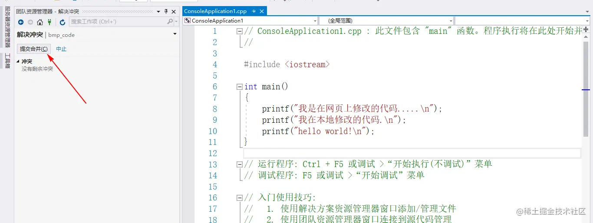This screenshot has height=223, width=593.
Task: Open the (全局范围) scope dropdown
Action: click(x=451, y=21)
